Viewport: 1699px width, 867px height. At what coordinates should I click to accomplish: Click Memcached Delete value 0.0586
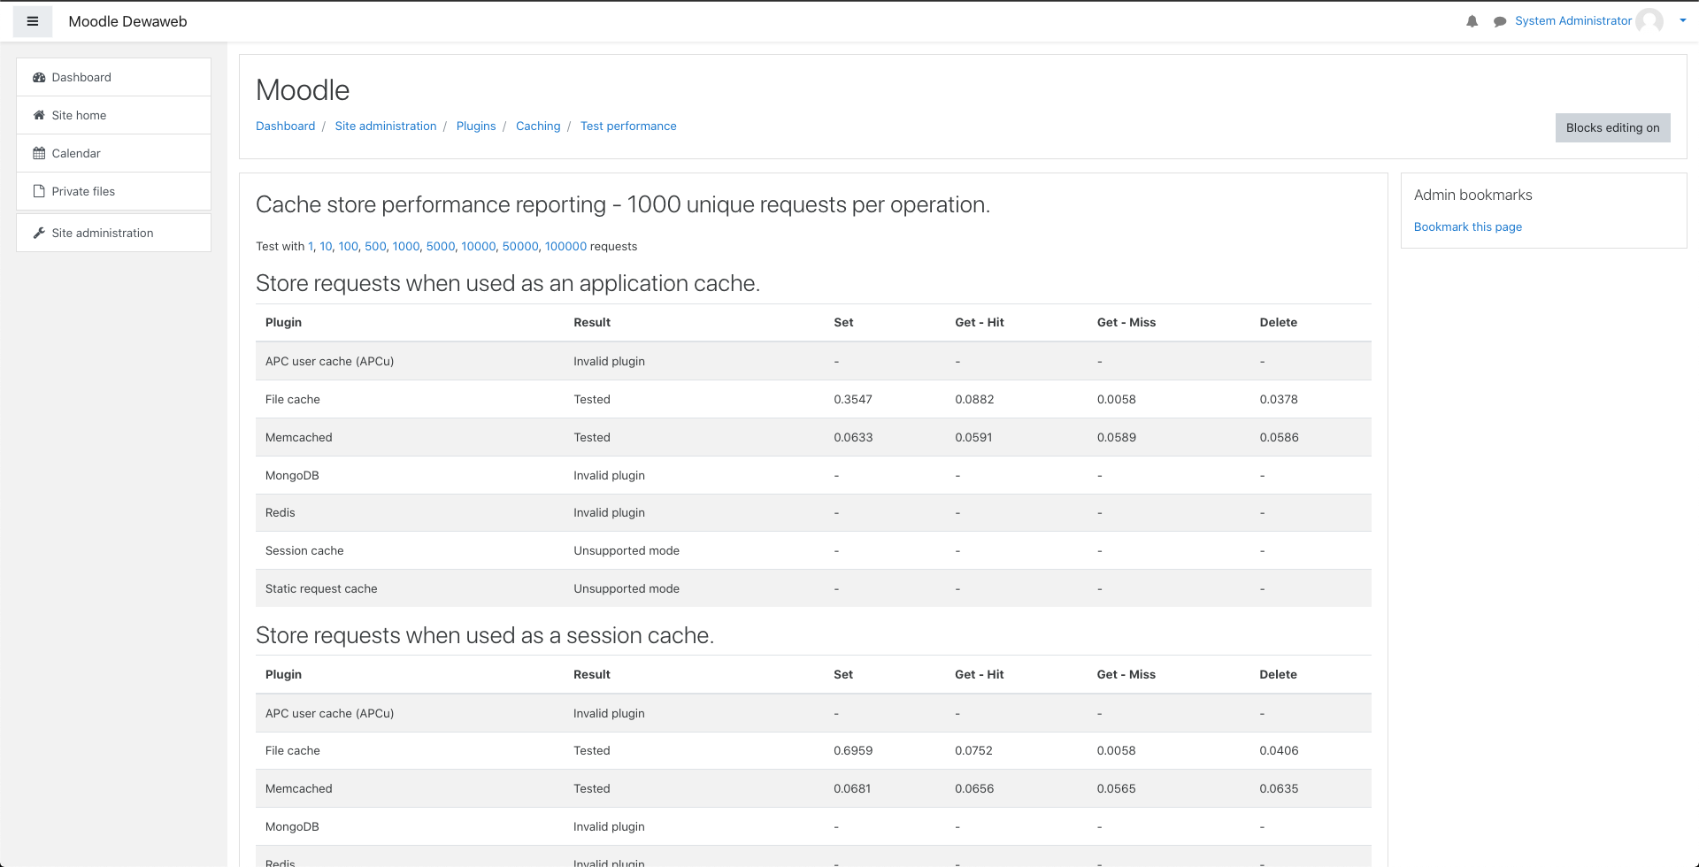1279,437
